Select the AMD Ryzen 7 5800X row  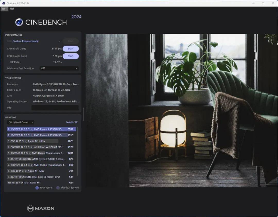click(x=41, y=159)
